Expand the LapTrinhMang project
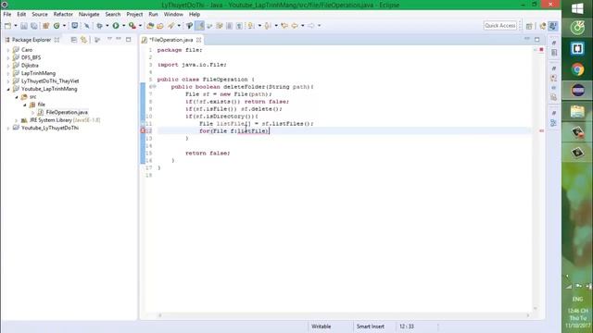This screenshot has height=333, width=593. (x=8, y=73)
